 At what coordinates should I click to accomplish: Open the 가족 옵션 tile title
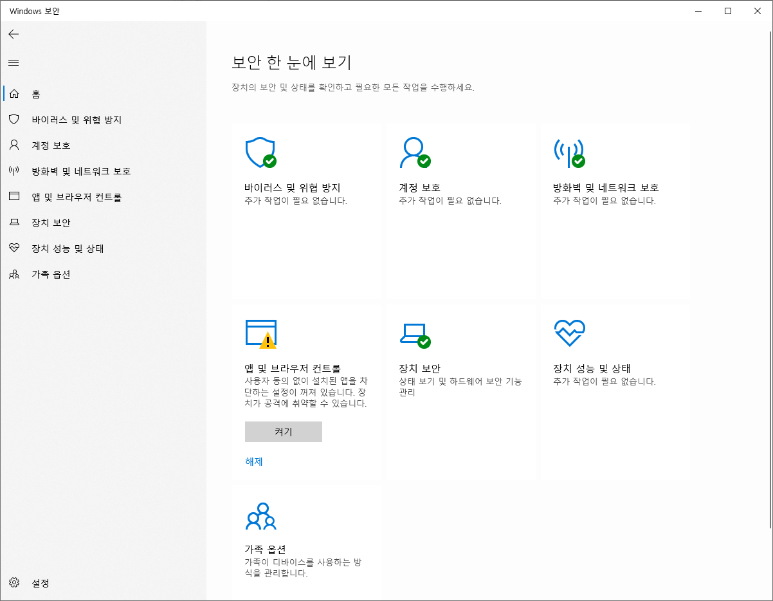click(266, 550)
